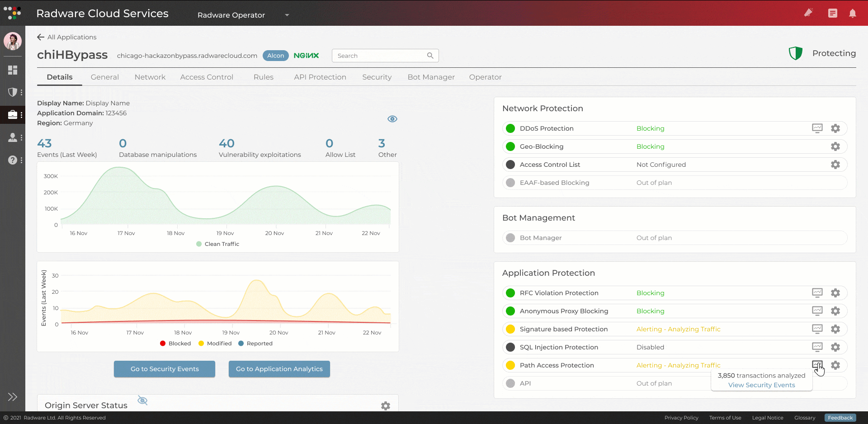Click the document notes icon in header

832,14
